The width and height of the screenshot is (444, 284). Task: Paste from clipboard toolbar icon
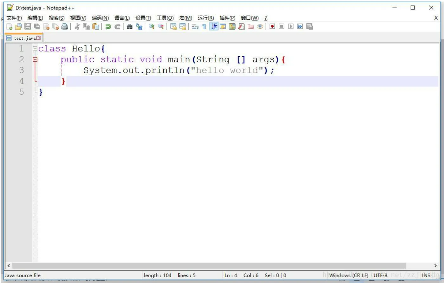coord(95,27)
